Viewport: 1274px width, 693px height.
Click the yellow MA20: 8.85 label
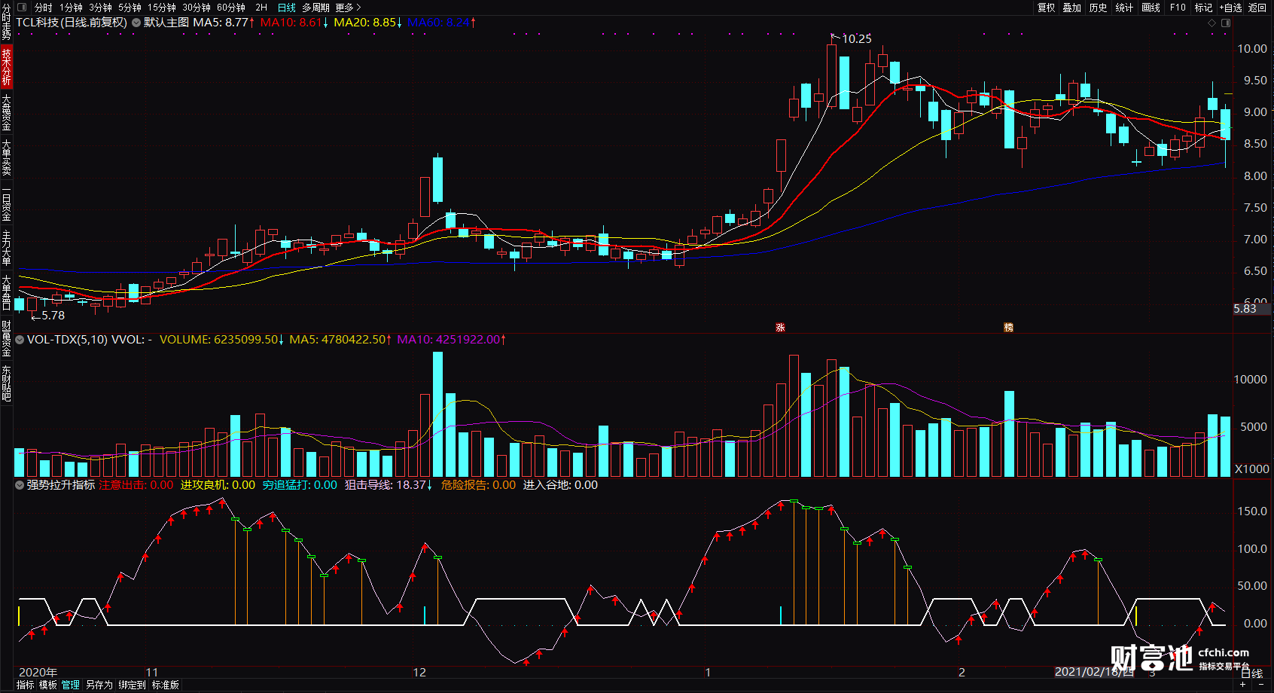(367, 23)
